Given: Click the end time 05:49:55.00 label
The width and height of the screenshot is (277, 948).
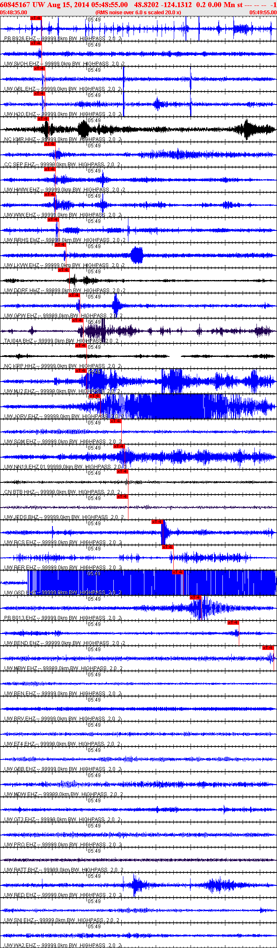Looking at the screenshot, I should (x=263, y=13).
